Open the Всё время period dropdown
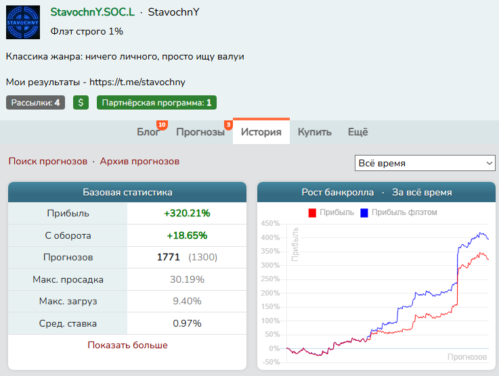This screenshot has height=376, width=499. point(425,163)
